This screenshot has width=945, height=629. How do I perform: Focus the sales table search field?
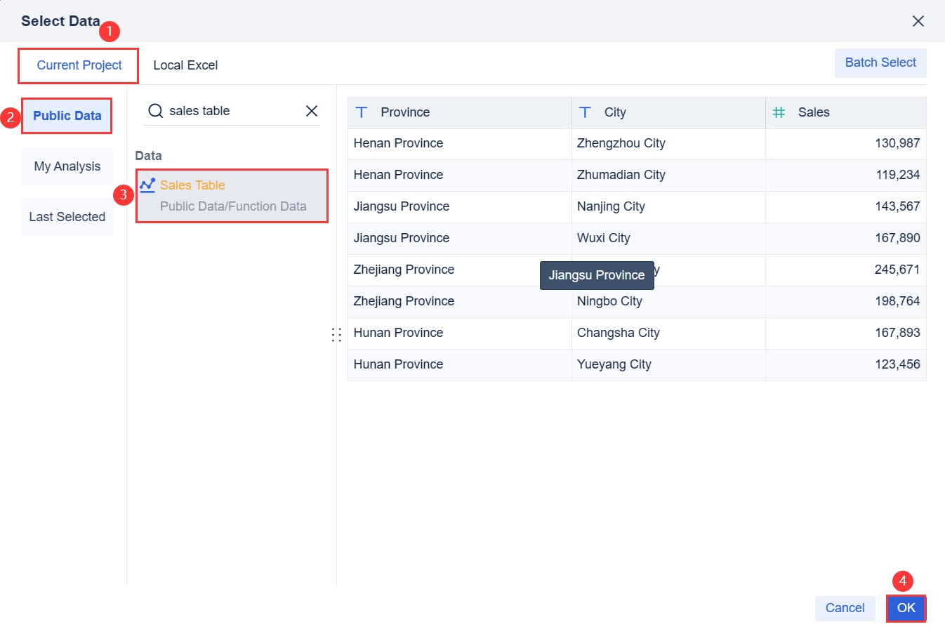[232, 111]
